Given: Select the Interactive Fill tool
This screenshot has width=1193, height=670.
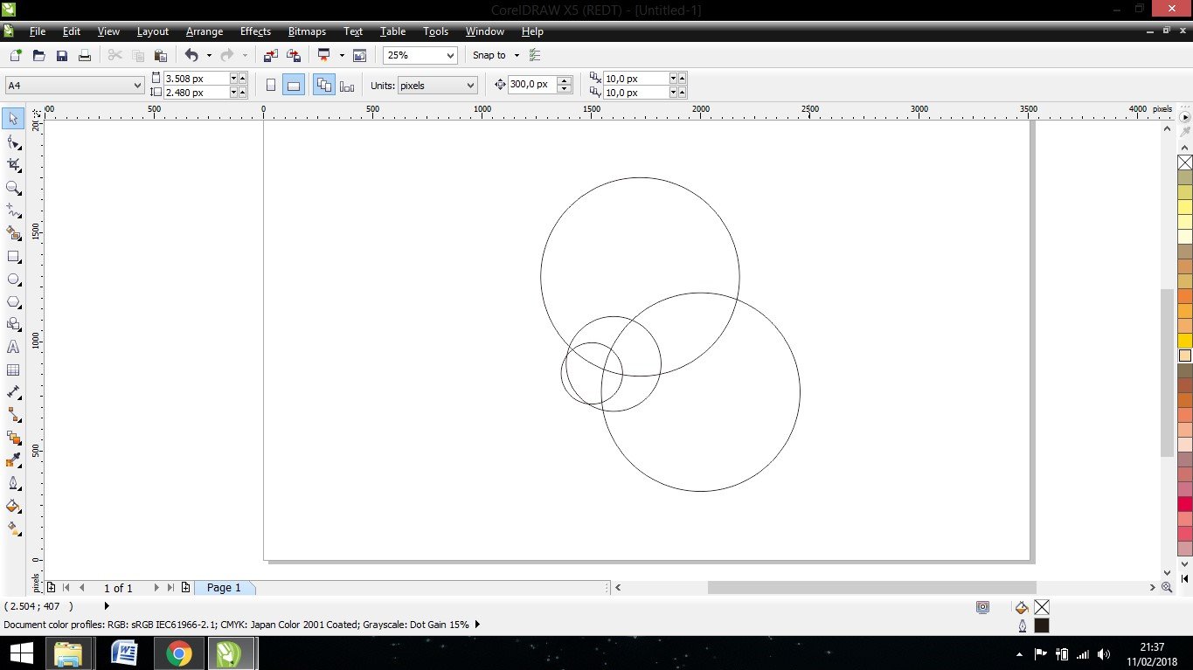Looking at the screenshot, I should 13,528.
